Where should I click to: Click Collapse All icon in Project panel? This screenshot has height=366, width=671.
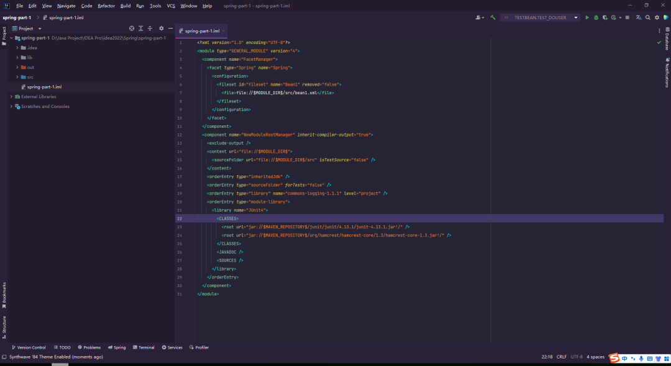pos(150,29)
